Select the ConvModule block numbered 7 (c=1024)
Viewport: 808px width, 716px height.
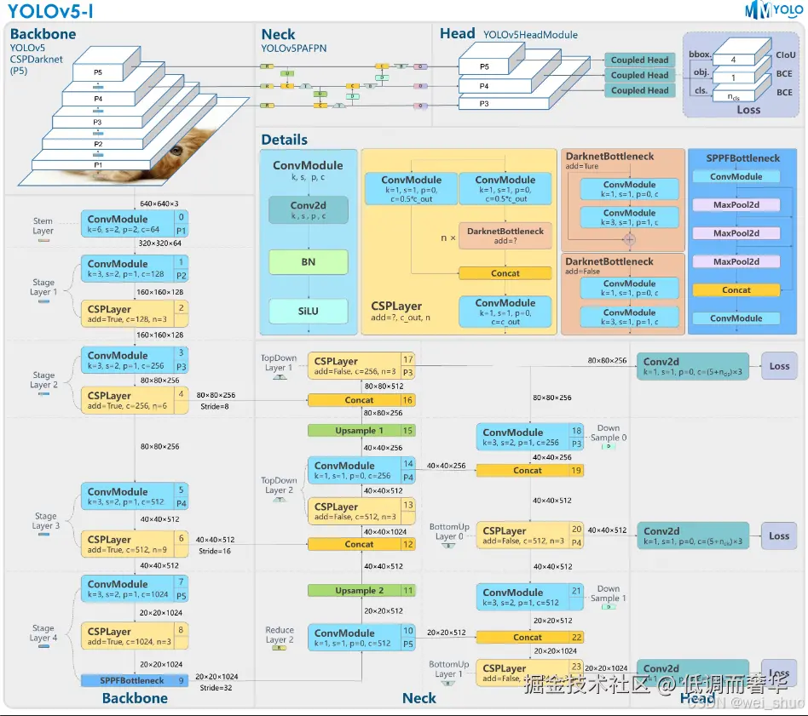pyautogui.click(x=135, y=588)
